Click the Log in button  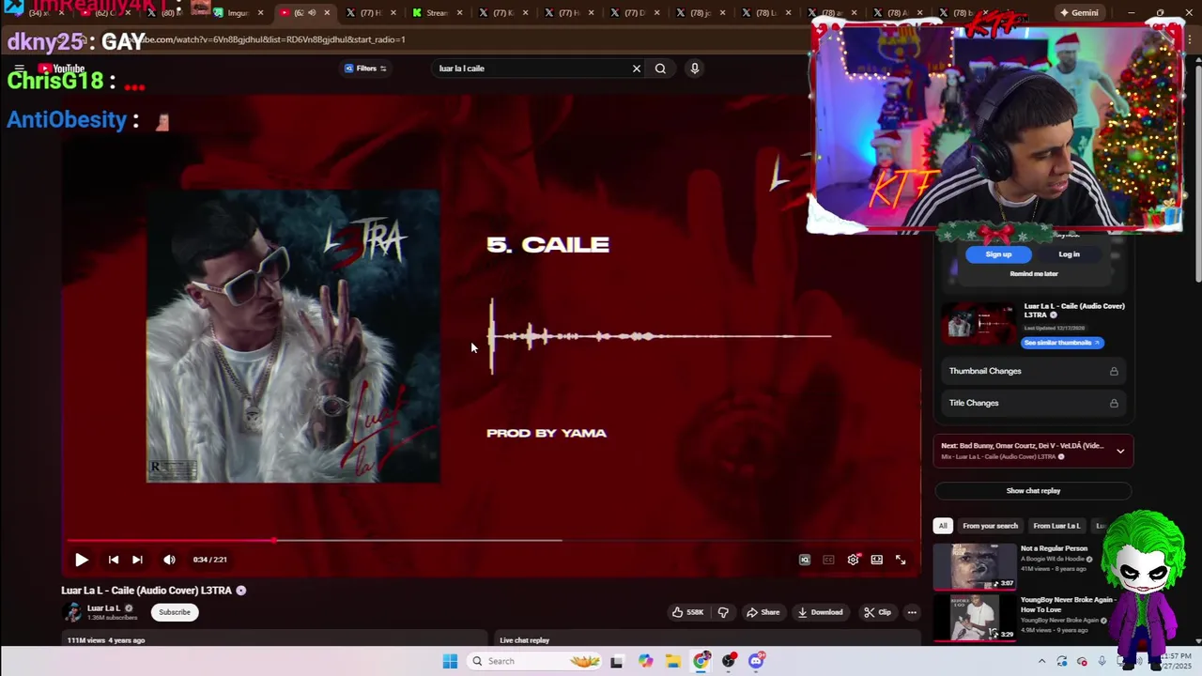pyautogui.click(x=1069, y=254)
